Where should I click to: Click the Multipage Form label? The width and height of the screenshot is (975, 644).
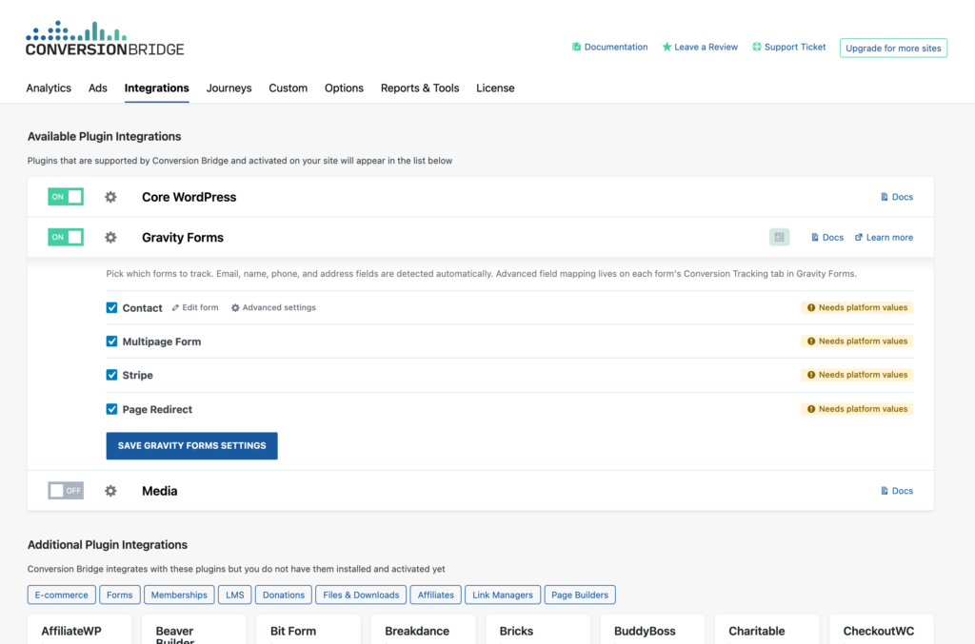pos(162,342)
